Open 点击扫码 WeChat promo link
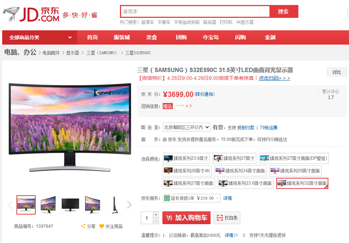349x243 pixels. [x=274, y=78]
